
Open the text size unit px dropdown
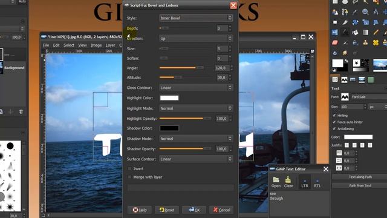click(377, 107)
